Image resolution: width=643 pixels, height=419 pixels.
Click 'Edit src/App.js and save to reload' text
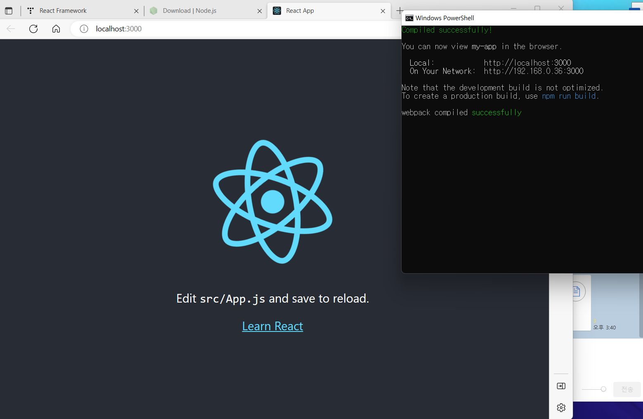coord(272,298)
